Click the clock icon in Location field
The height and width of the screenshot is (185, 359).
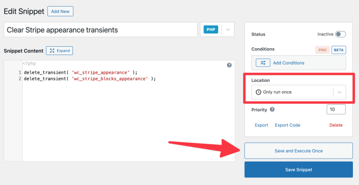click(258, 92)
